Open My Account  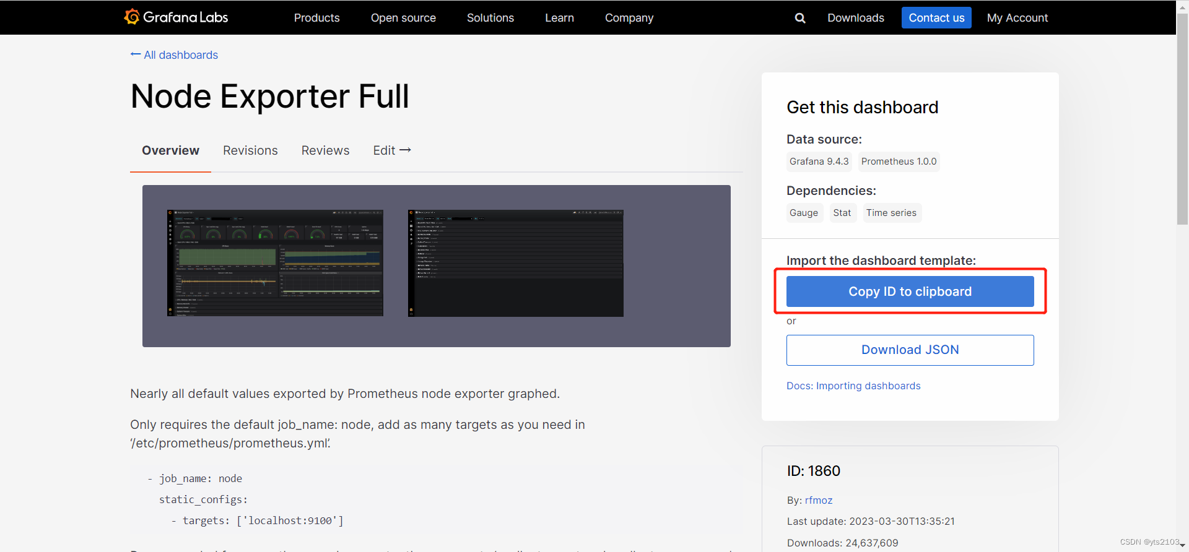[x=1017, y=18]
